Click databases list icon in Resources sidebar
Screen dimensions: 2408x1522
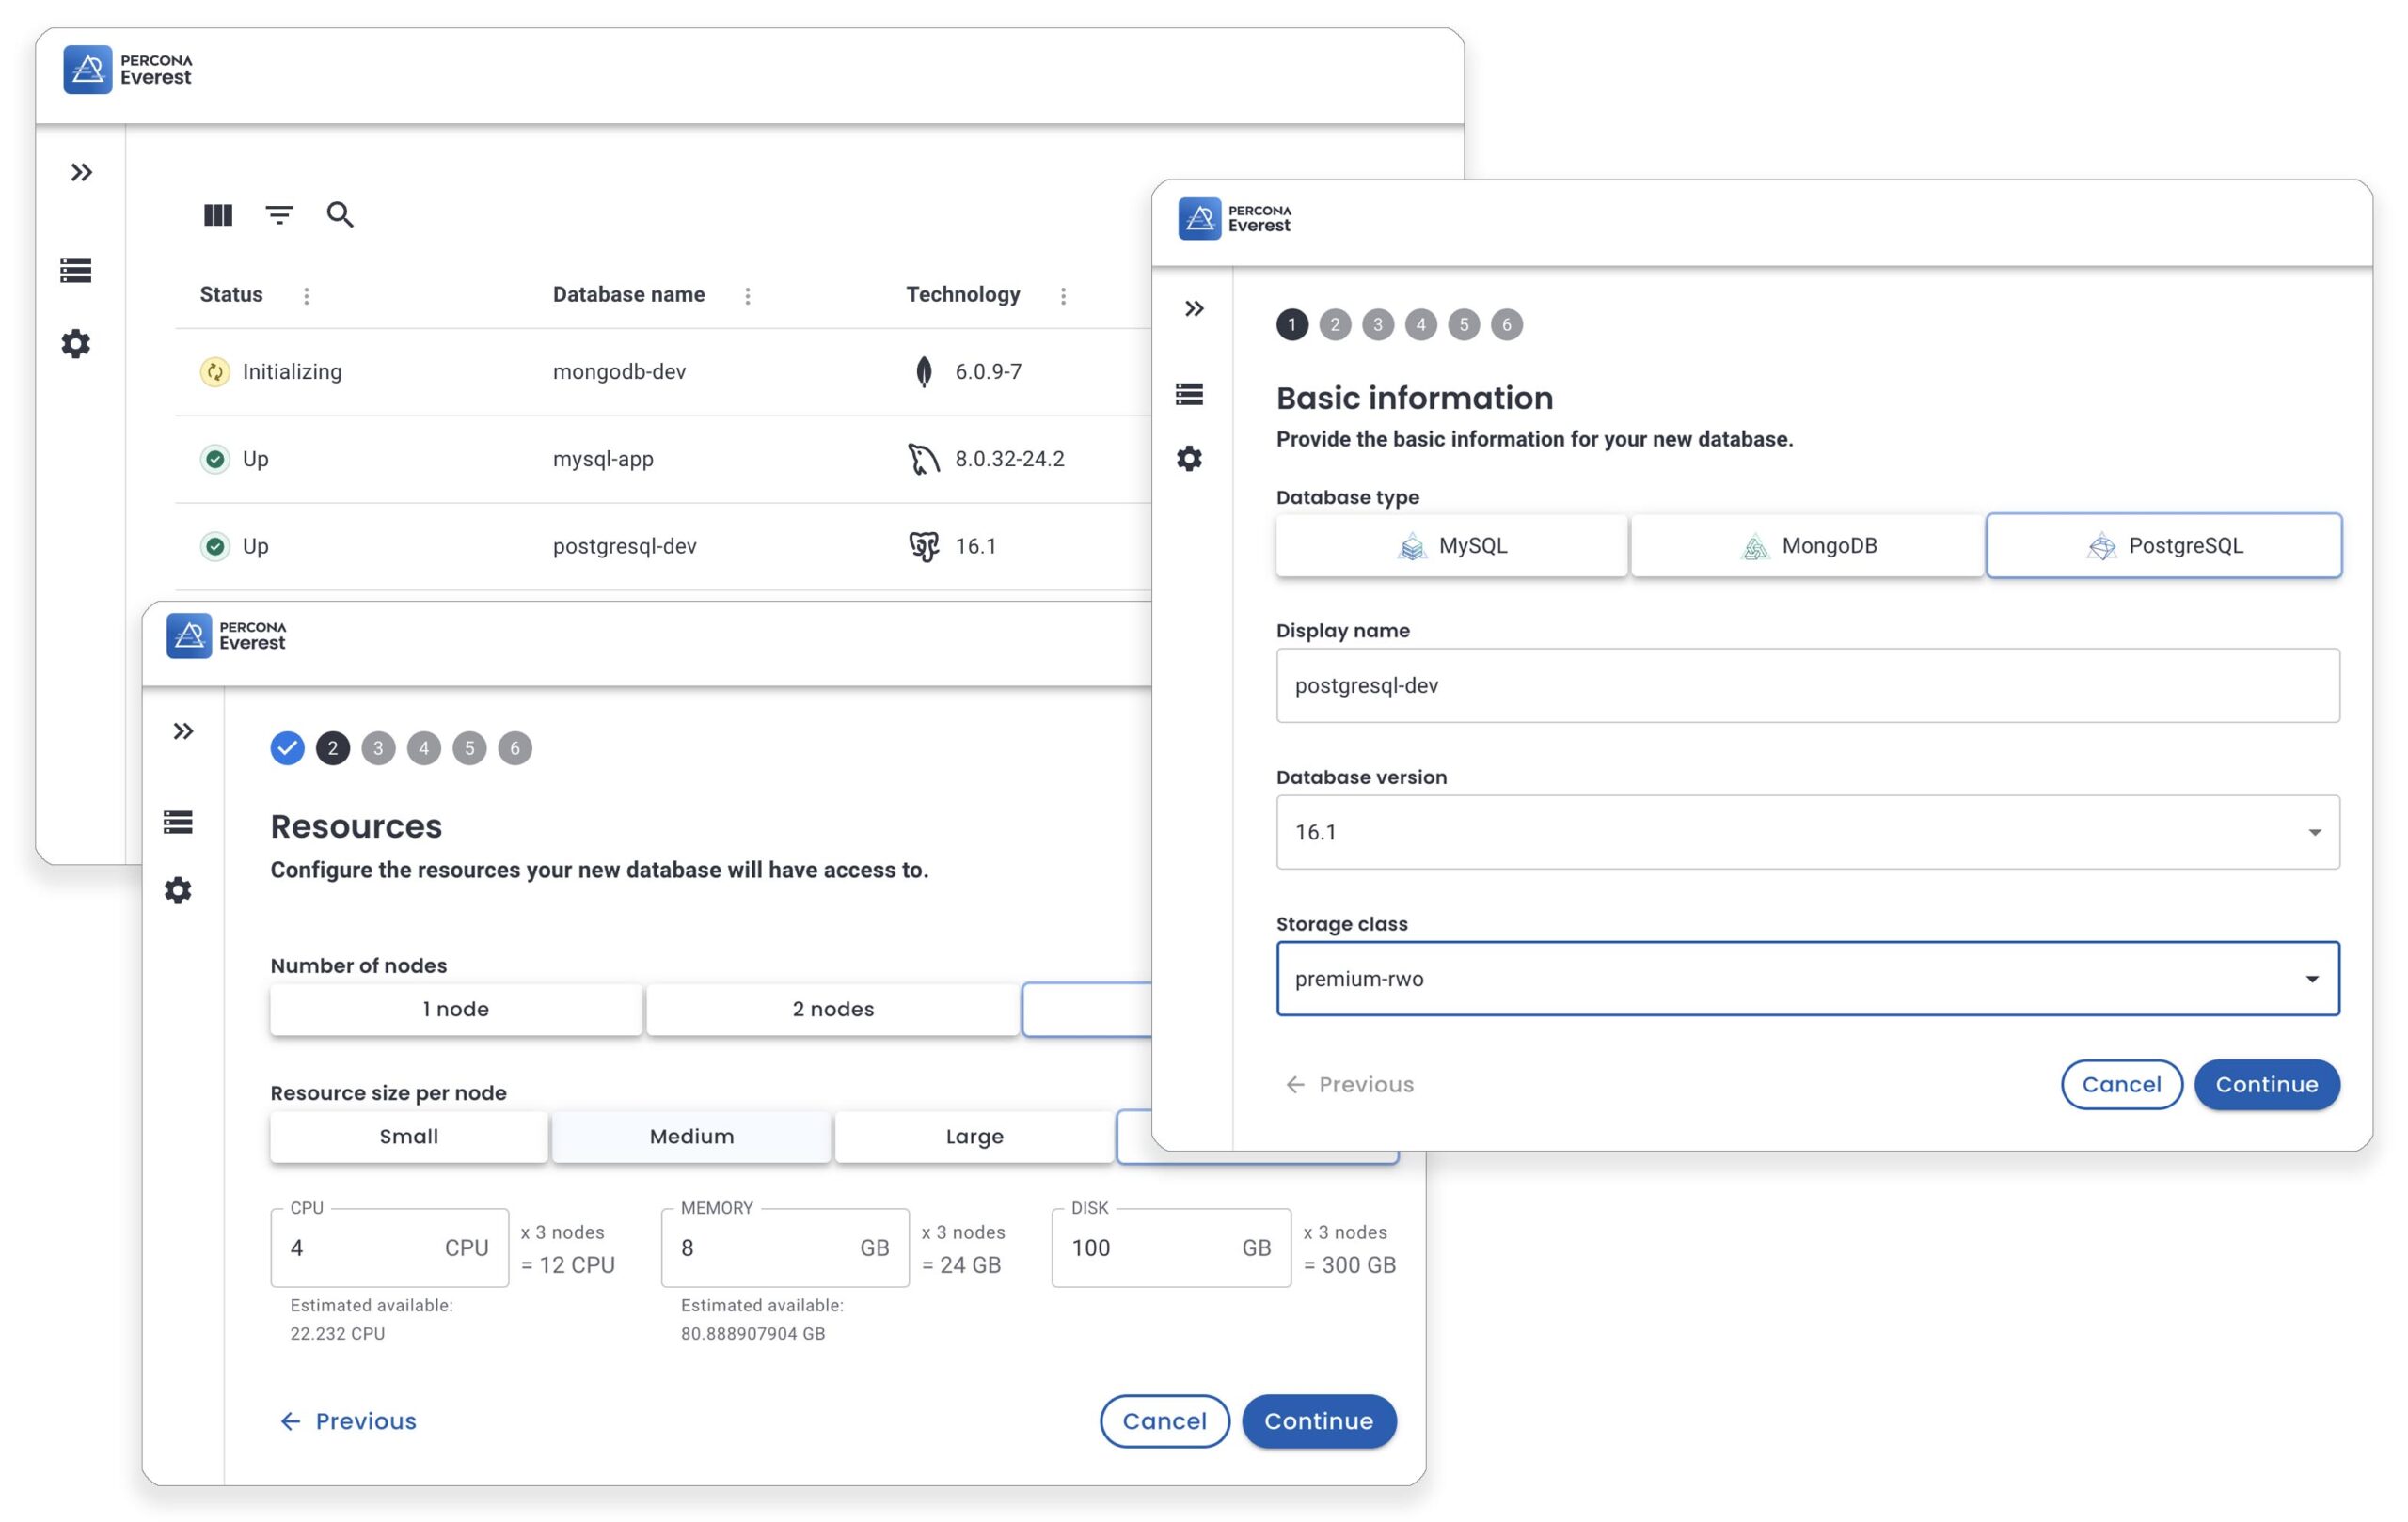(x=178, y=822)
